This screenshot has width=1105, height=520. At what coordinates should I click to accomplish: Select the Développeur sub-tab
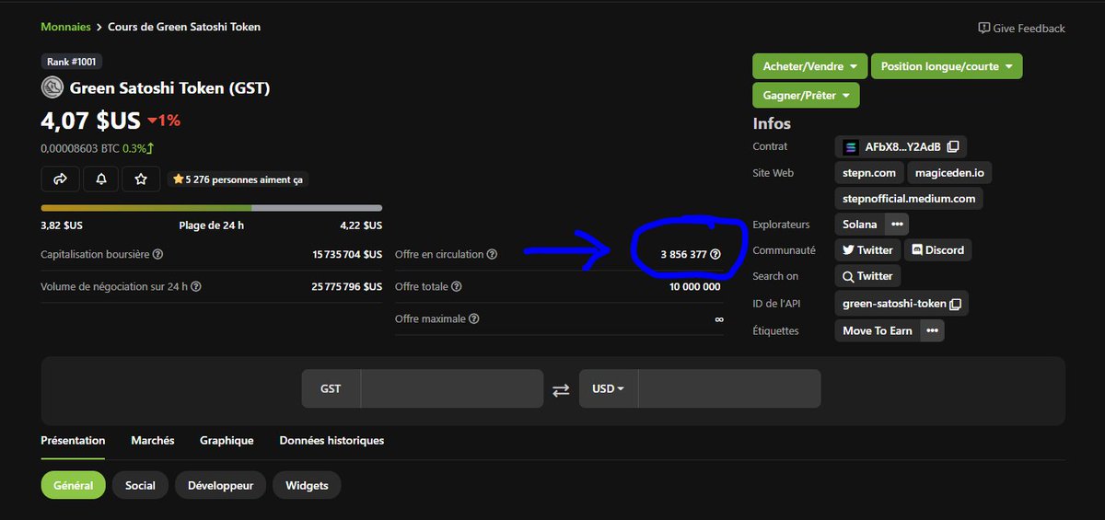220,485
